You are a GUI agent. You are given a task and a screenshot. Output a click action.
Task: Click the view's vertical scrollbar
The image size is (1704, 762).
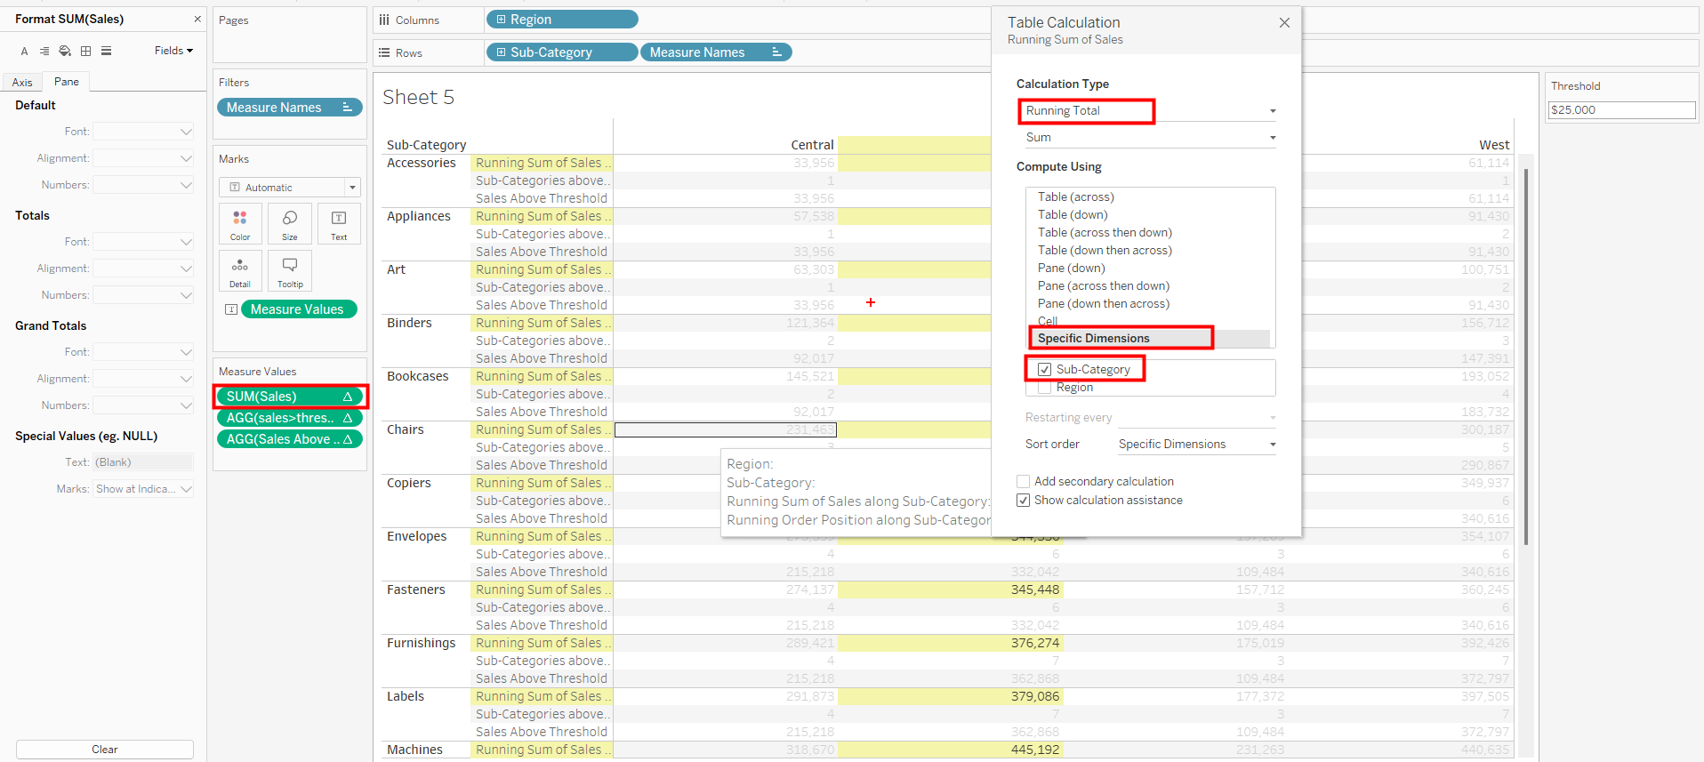click(x=1526, y=356)
